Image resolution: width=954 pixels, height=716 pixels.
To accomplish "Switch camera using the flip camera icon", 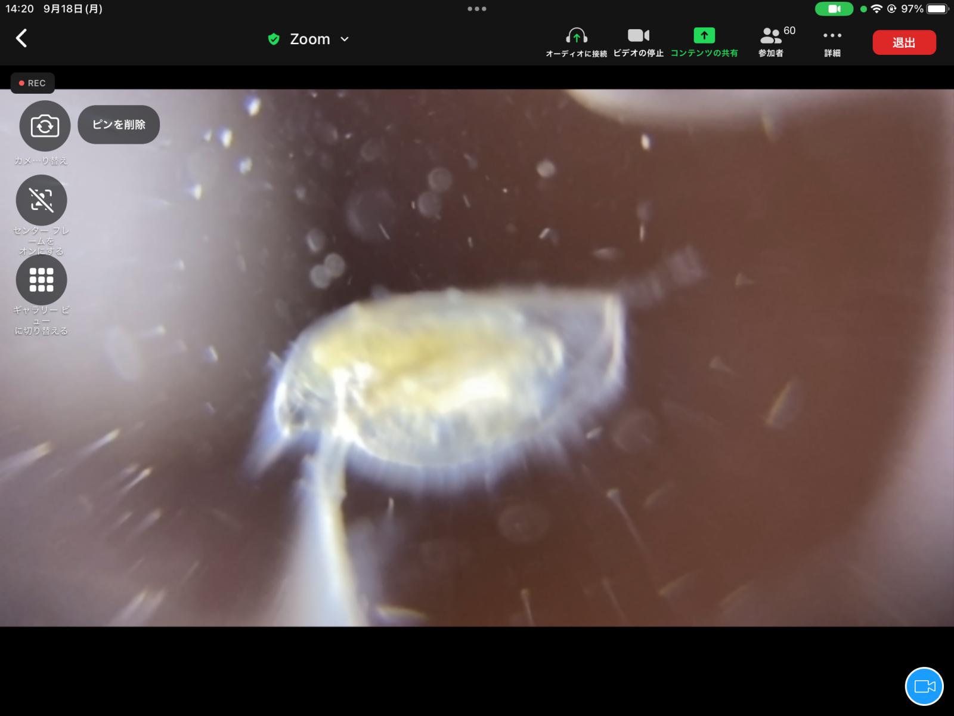I will click(x=45, y=126).
